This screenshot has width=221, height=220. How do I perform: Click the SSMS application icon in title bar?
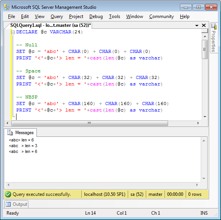pyautogui.click(x=7, y=7)
